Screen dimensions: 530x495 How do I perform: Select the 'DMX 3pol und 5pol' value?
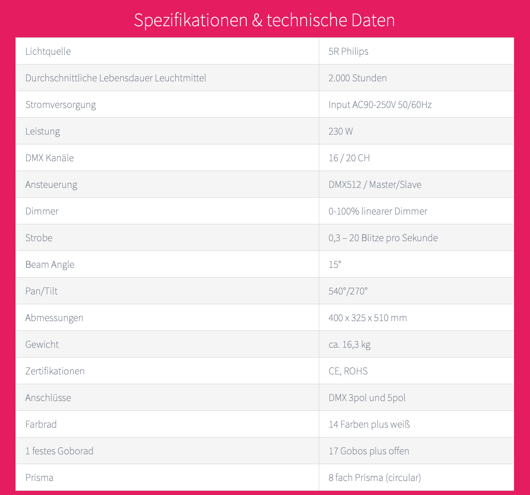(x=367, y=398)
